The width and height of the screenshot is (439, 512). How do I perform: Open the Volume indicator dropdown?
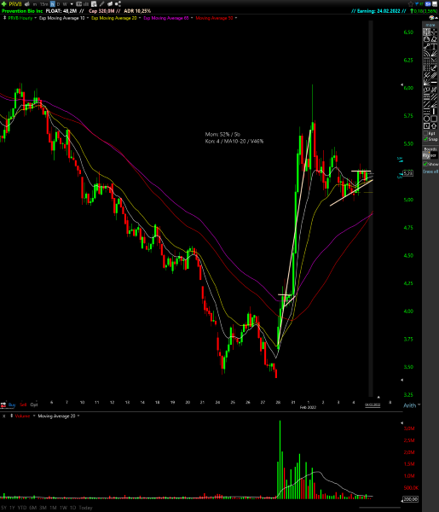[x=34, y=416]
